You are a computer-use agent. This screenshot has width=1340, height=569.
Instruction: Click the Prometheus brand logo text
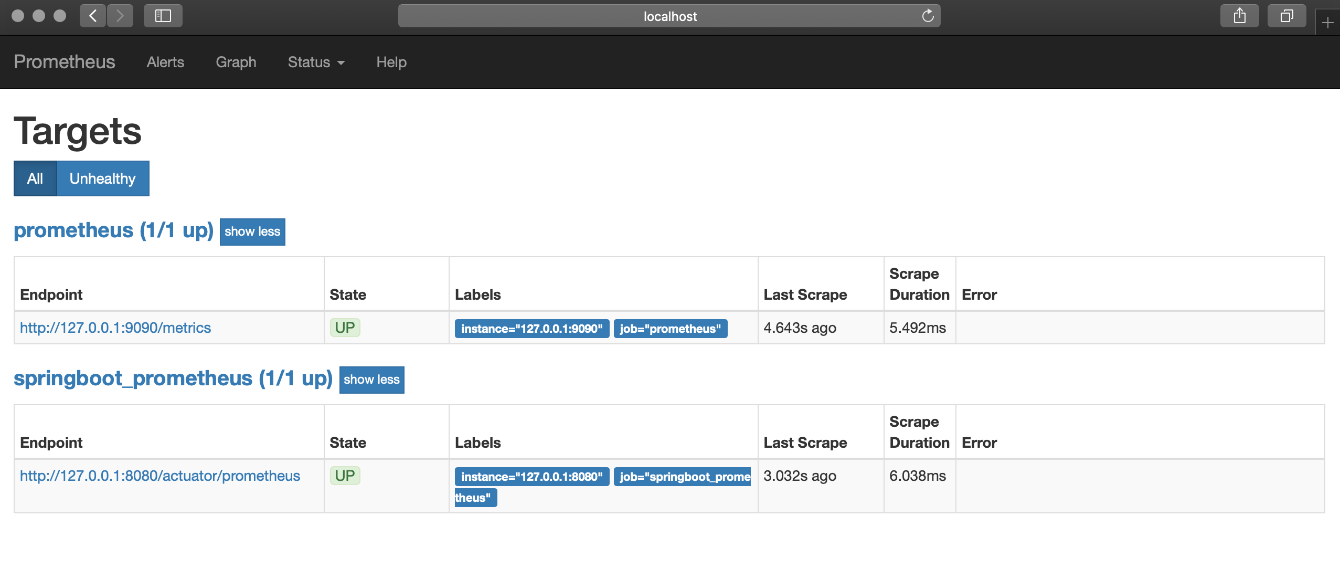tap(65, 62)
